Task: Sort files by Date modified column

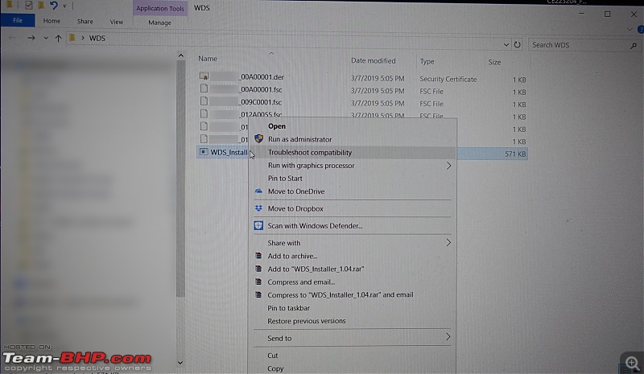Action: pyautogui.click(x=373, y=61)
